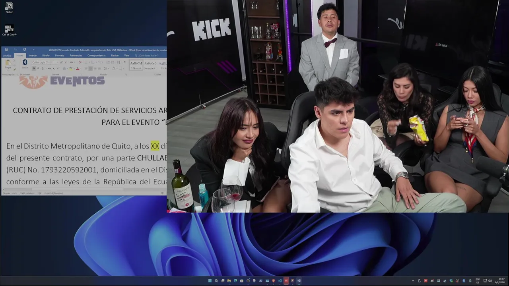The width and height of the screenshot is (509, 286).
Task: Click the Increase indent icon
Action: coord(113,62)
